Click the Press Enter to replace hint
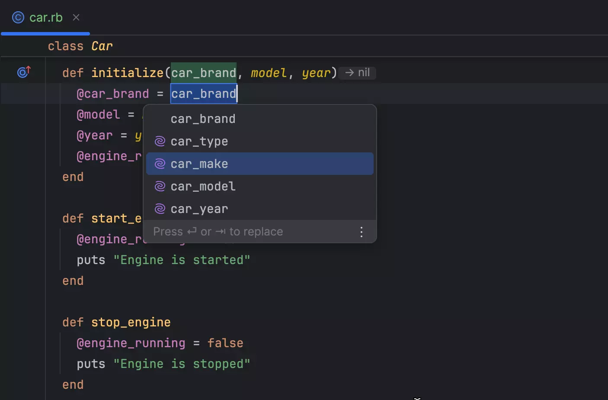 tap(218, 231)
